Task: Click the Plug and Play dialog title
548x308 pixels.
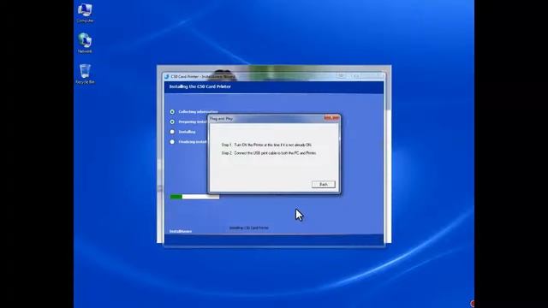Action: pyautogui.click(x=221, y=119)
